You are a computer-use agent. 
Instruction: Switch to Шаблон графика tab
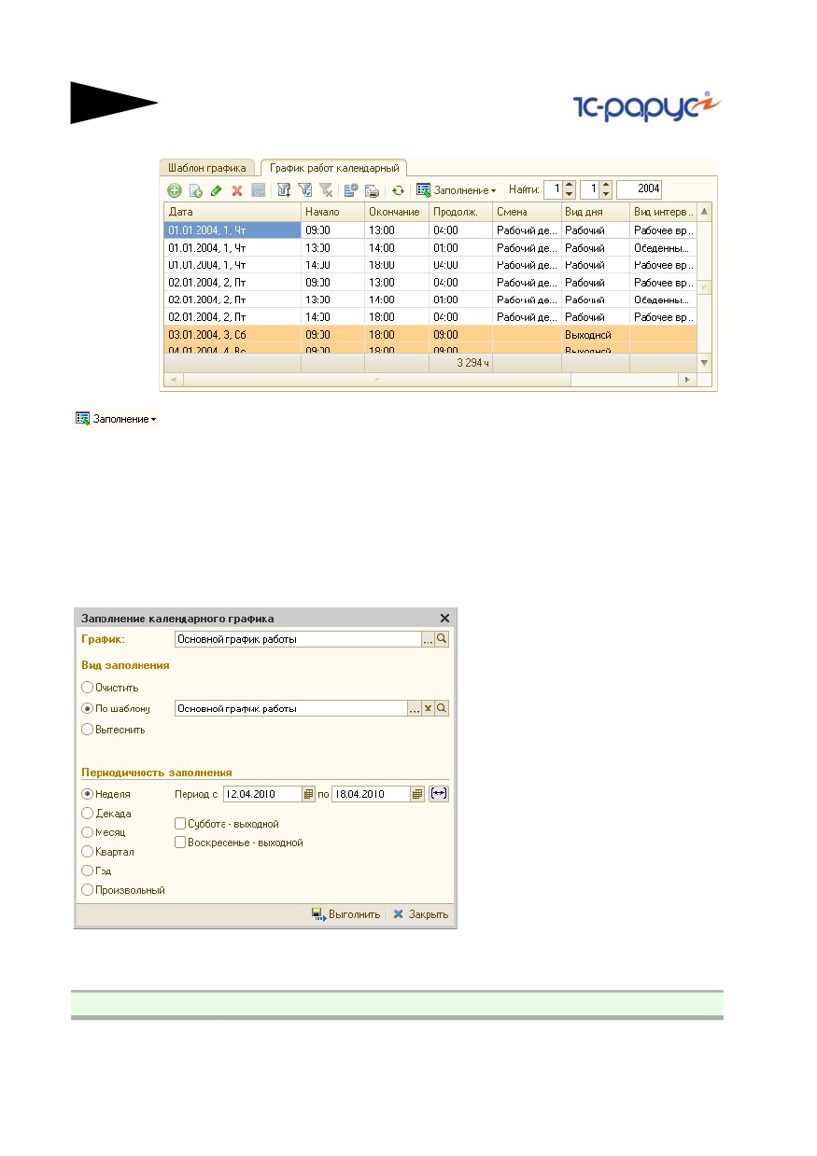point(207,168)
